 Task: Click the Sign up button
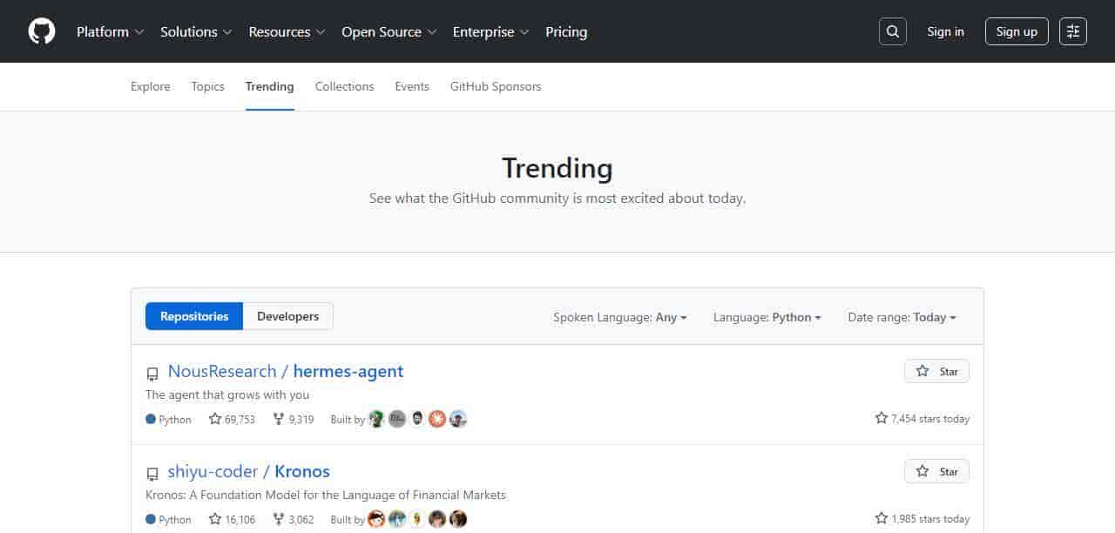[x=1017, y=31]
